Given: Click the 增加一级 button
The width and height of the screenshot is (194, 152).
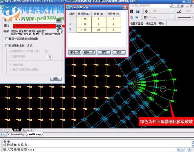Looking at the screenshot, I should click(75, 52).
